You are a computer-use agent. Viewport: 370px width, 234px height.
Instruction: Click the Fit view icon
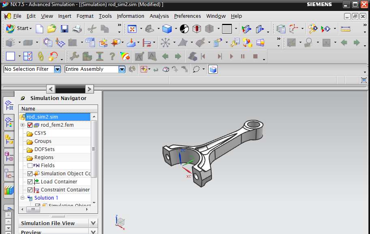(x=132, y=29)
